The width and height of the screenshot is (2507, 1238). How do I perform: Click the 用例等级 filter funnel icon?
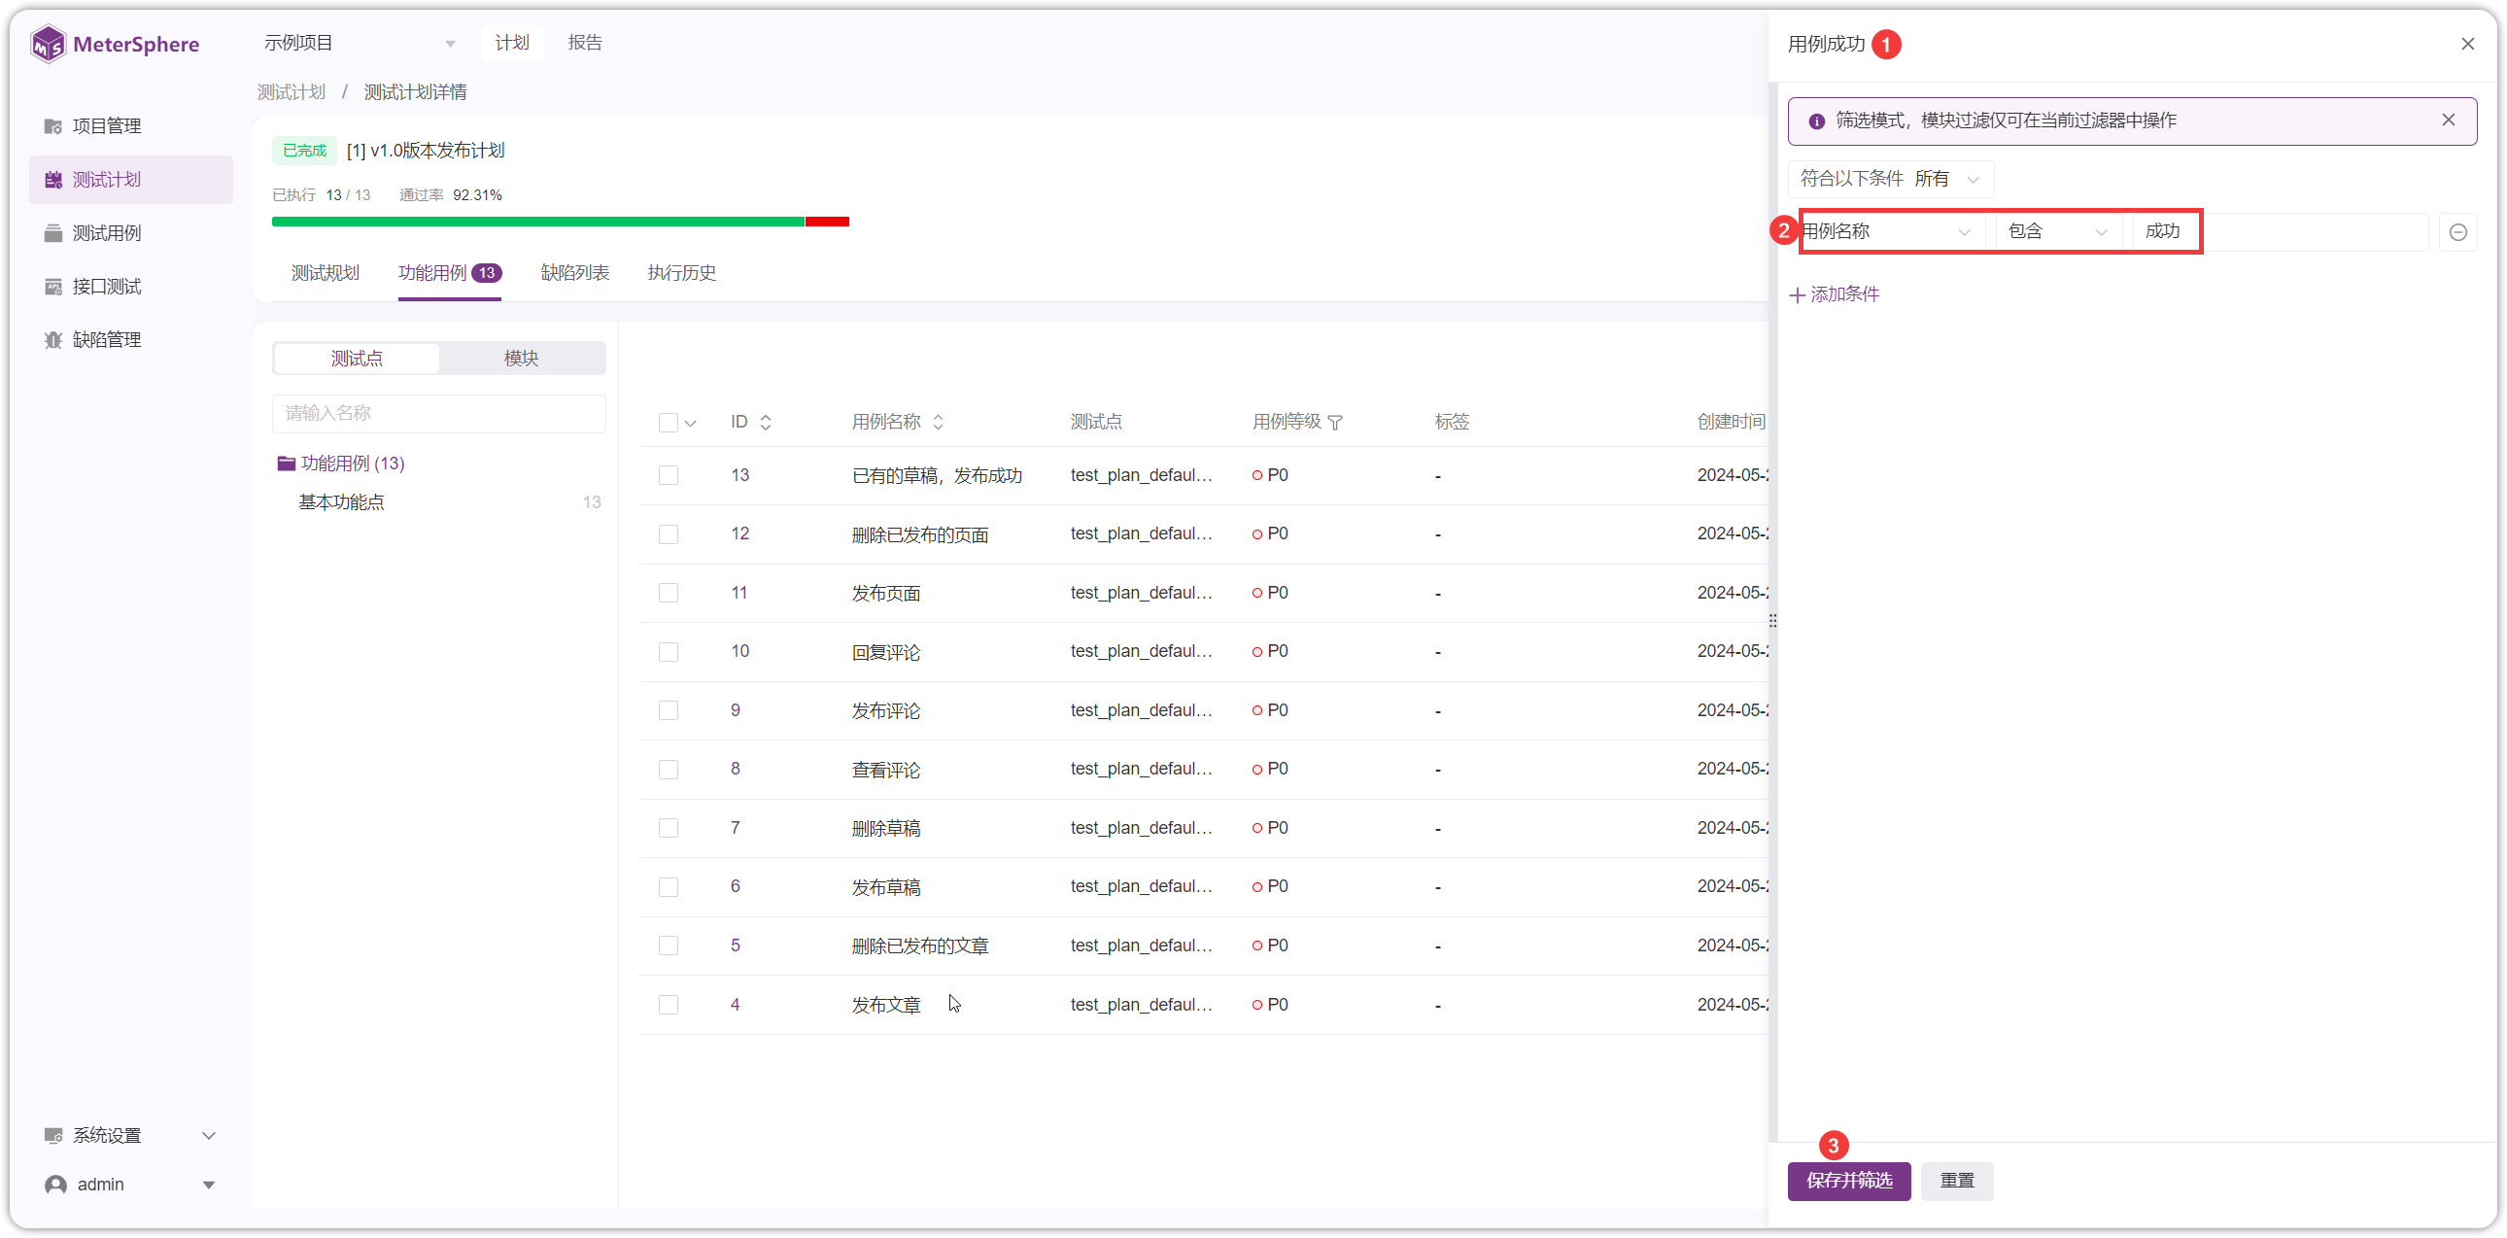[1335, 423]
